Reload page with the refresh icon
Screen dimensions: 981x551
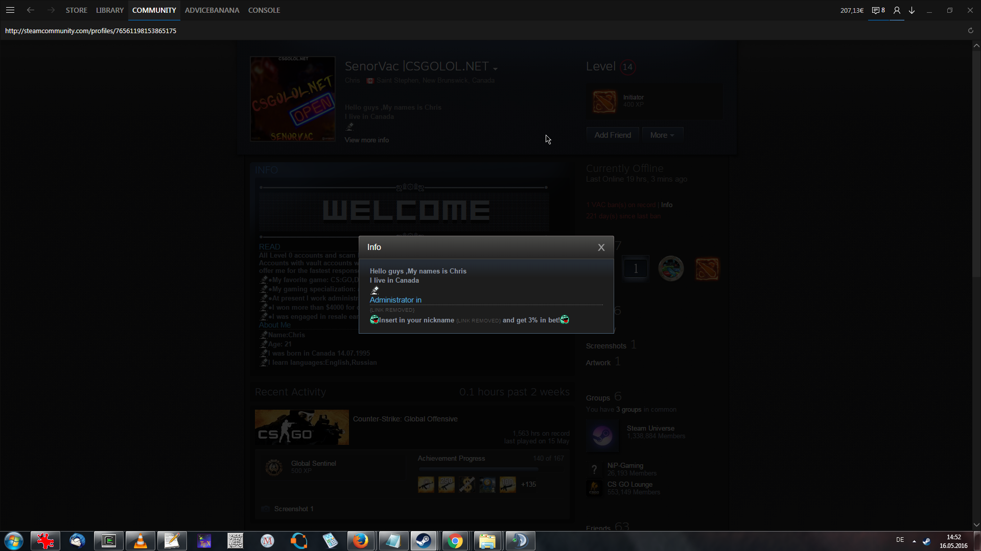(970, 31)
